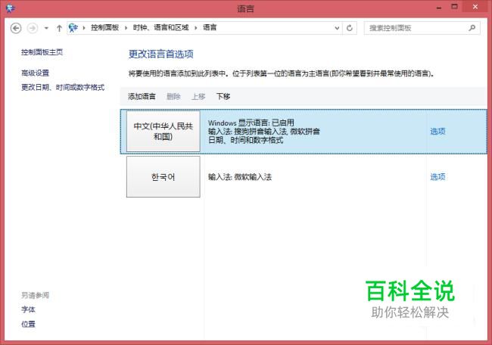This screenshot has width=492, height=345.
Task: Open the recent locations dropdown arrow
Action: point(46,28)
